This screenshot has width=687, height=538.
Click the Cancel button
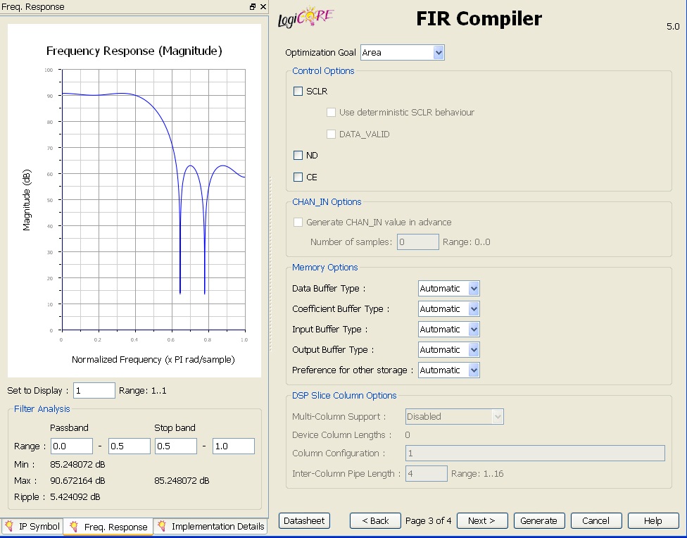click(596, 521)
